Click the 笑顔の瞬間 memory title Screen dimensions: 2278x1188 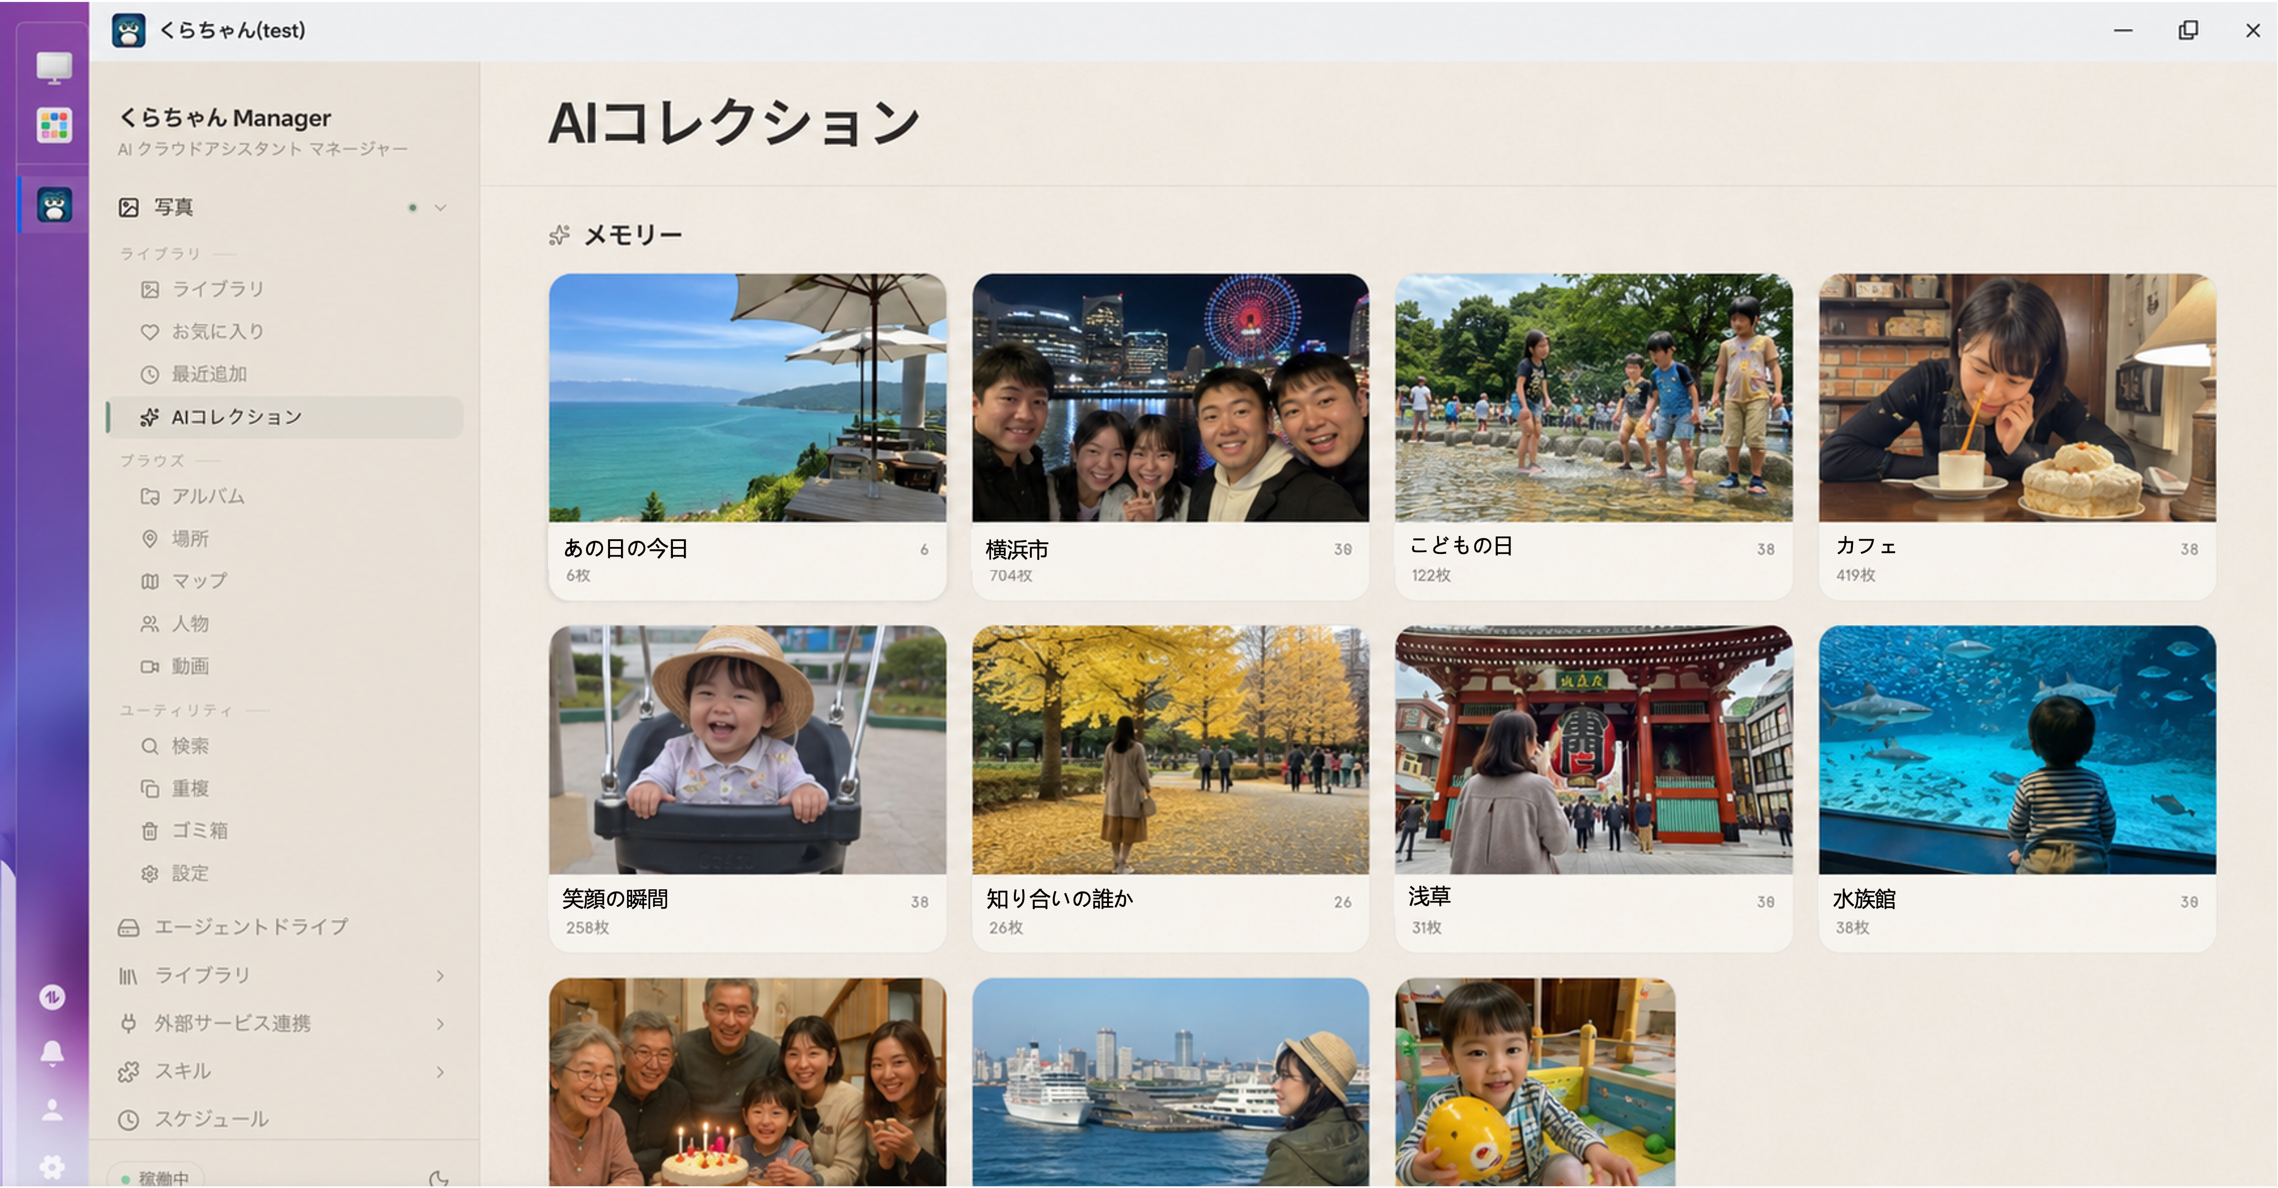616,899
